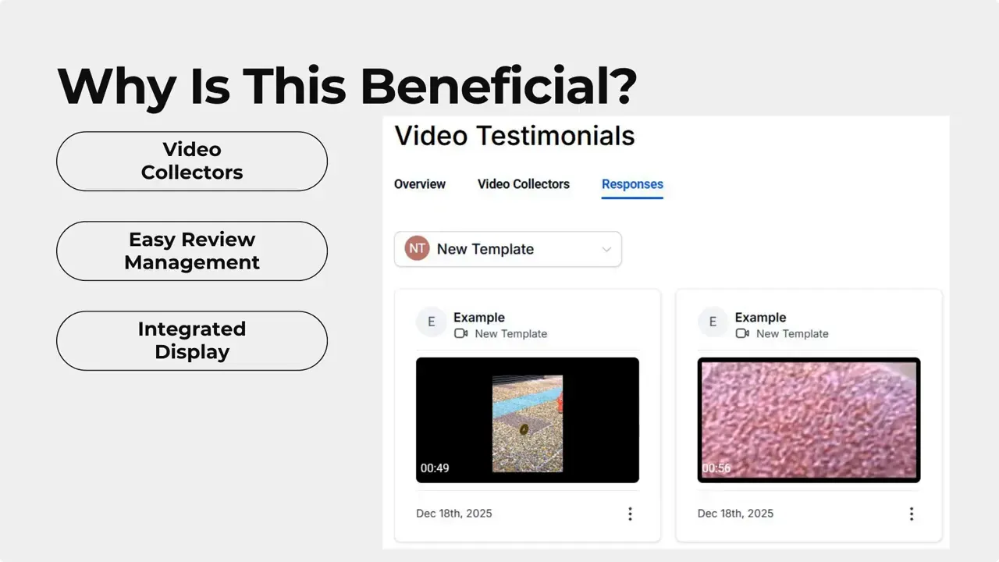This screenshot has width=999, height=562.
Task: Open the options menu on the right response card
Action: pyautogui.click(x=911, y=514)
